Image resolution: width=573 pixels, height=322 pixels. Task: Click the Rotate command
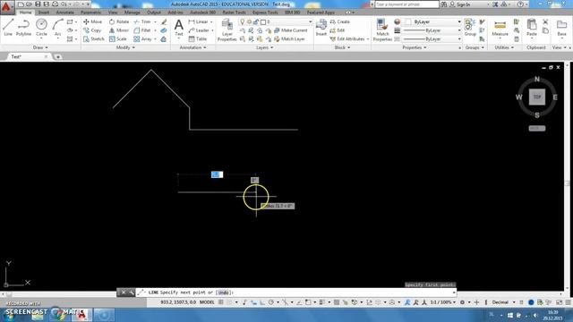(x=119, y=21)
